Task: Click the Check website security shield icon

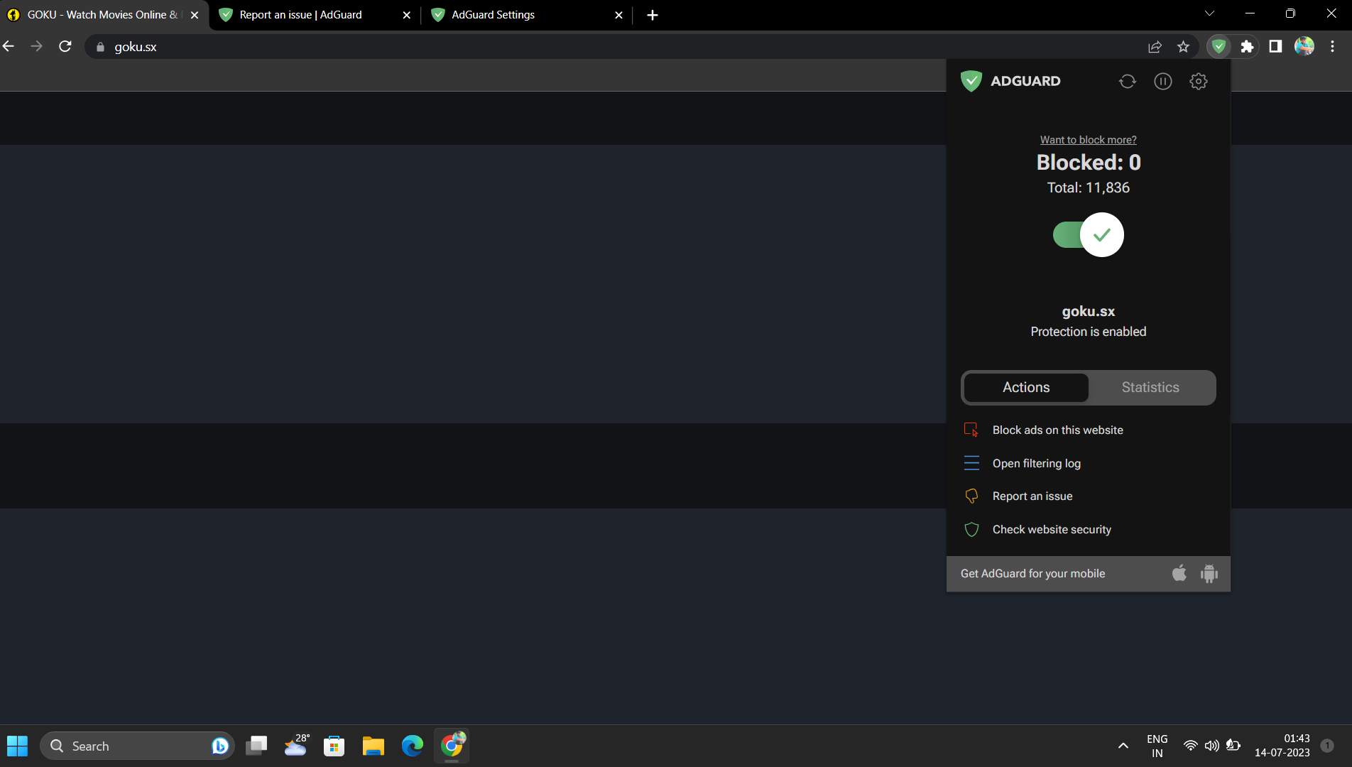Action: [x=971, y=529]
